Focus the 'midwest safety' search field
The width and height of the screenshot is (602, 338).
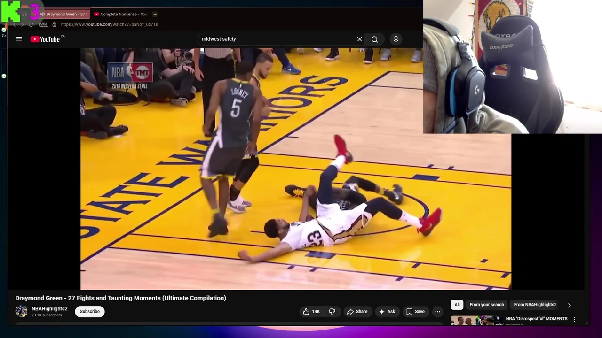(277, 39)
